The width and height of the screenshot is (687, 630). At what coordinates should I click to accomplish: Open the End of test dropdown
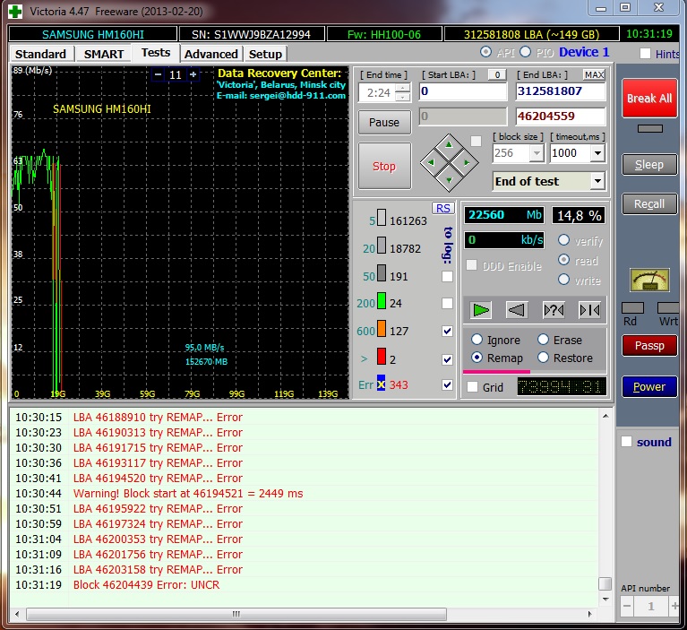[x=597, y=181]
